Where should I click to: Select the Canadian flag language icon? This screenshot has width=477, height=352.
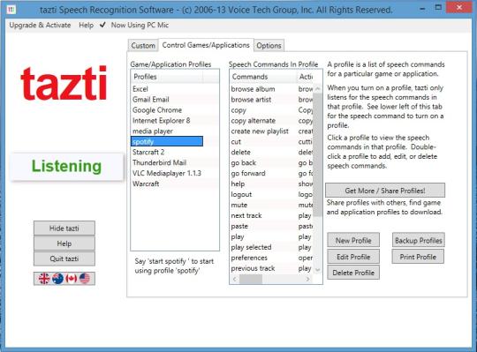[x=72, y=279]
